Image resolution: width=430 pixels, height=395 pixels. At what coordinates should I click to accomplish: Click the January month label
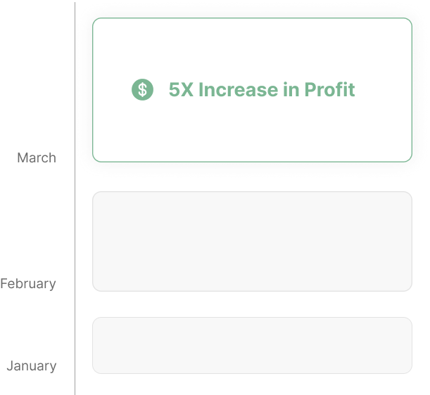(x=32, y=366)
